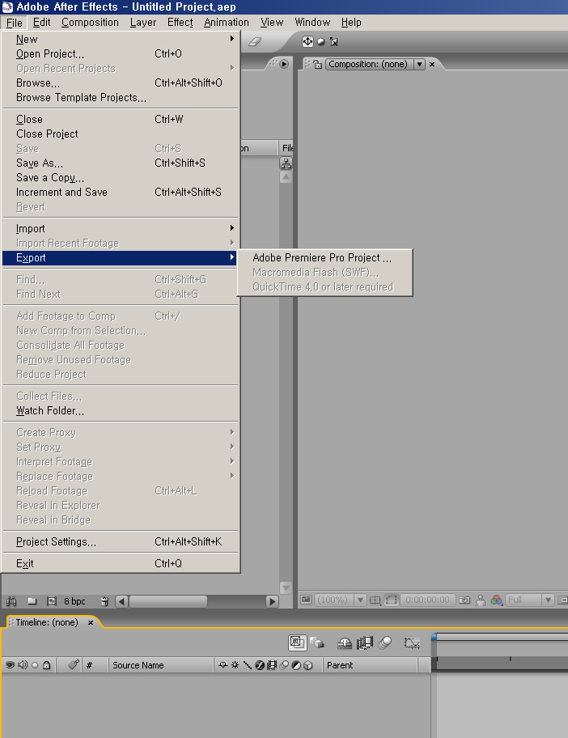Screen dimensions: 568x738
Task: Click the show last snapshot person icon
Action: (x=481, y=600)
